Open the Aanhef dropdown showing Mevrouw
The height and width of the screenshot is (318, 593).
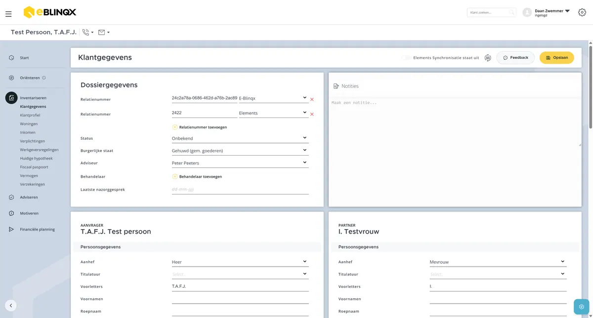[x=498, y=262]
